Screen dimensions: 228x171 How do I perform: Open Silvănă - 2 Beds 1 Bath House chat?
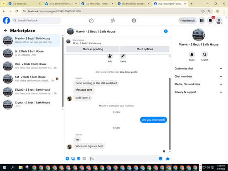coord(31,92)
